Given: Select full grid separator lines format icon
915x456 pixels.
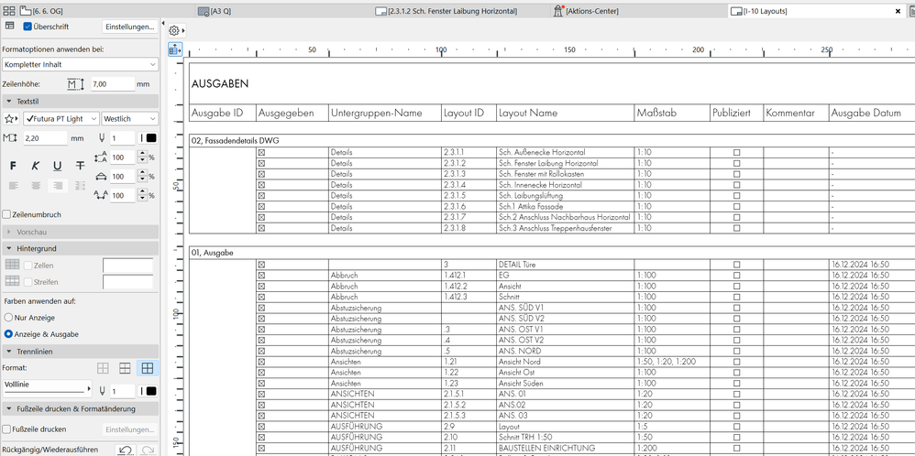Looking at the screenshot, I should (148, 368).
